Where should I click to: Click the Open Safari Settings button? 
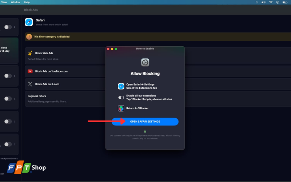coord(145,122)
